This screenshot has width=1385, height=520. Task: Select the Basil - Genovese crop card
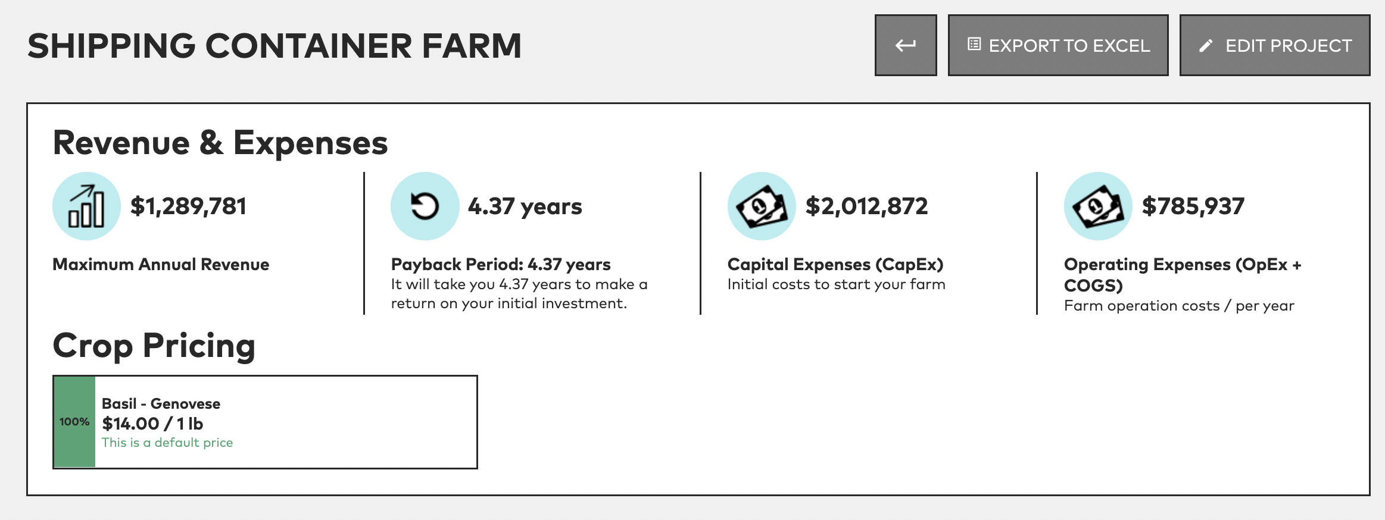[x=265, y=422]
